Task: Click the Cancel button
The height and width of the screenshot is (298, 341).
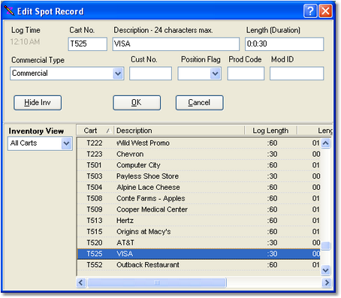Action: (200, 103)
